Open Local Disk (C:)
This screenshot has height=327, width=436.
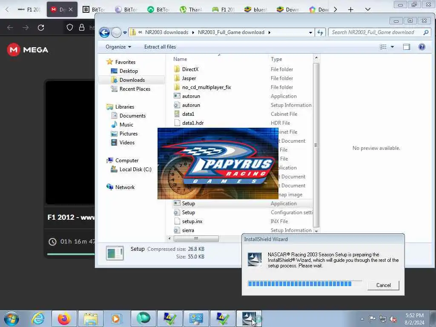(x=135, y=169)
